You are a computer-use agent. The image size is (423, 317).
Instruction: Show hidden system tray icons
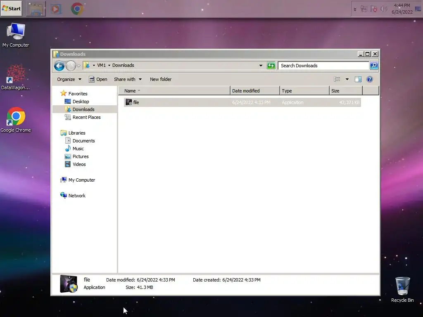click(355, 9)
